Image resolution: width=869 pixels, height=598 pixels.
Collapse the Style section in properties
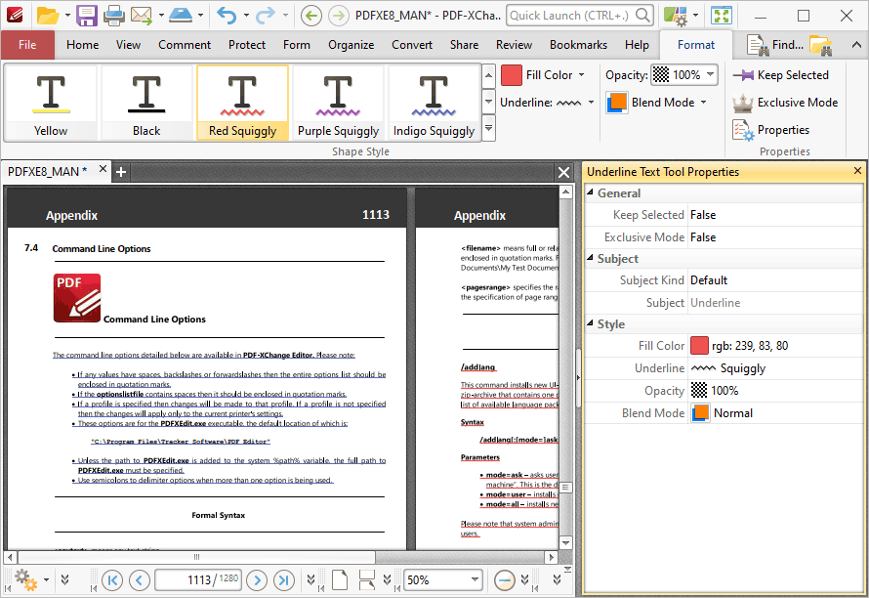pos(590,323)
